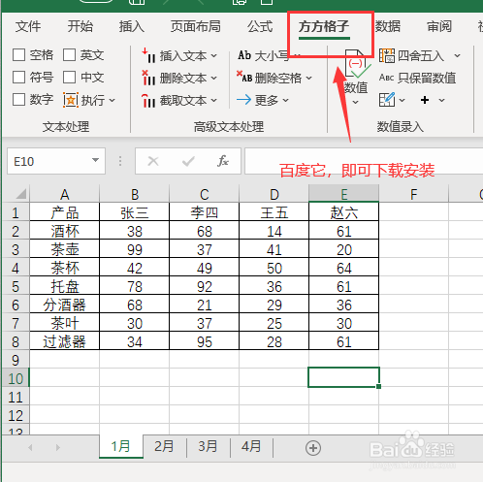Open the dropdown next to plus icon
Screen dimensions: 483x482
(x=442, y=100)
